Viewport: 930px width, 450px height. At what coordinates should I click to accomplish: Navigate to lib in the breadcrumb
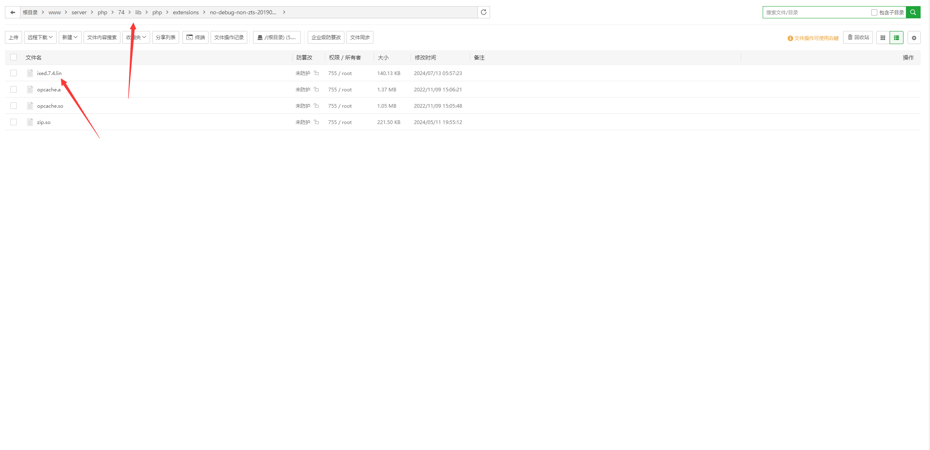pyautogui.click(x=138, y=12)
